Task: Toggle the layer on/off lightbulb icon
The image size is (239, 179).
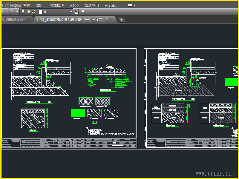Action: (23, 12)
